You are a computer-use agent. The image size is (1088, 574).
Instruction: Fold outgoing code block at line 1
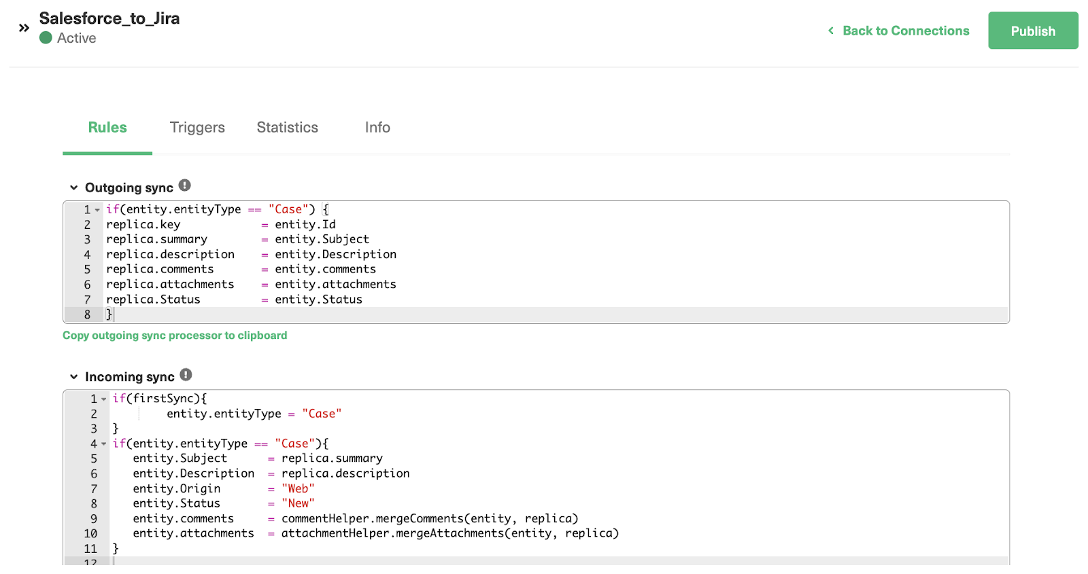coord(97,210)
